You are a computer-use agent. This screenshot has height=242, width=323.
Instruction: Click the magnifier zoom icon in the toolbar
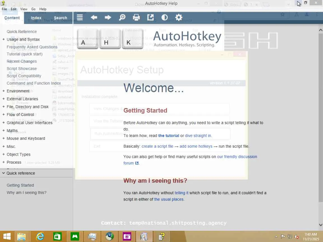click(122, 17)
